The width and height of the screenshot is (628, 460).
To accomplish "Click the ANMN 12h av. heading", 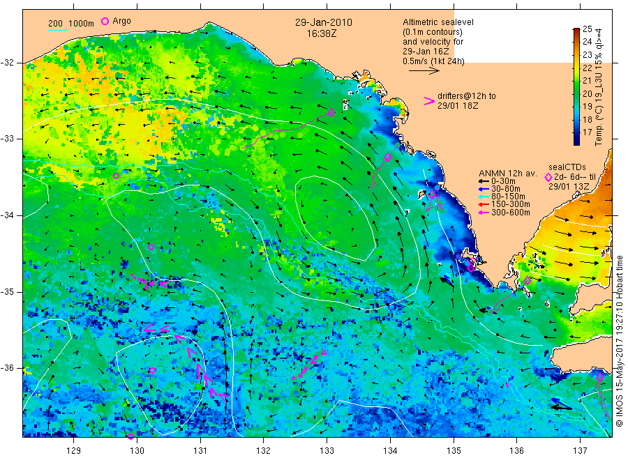I will [x=507, y=174].
